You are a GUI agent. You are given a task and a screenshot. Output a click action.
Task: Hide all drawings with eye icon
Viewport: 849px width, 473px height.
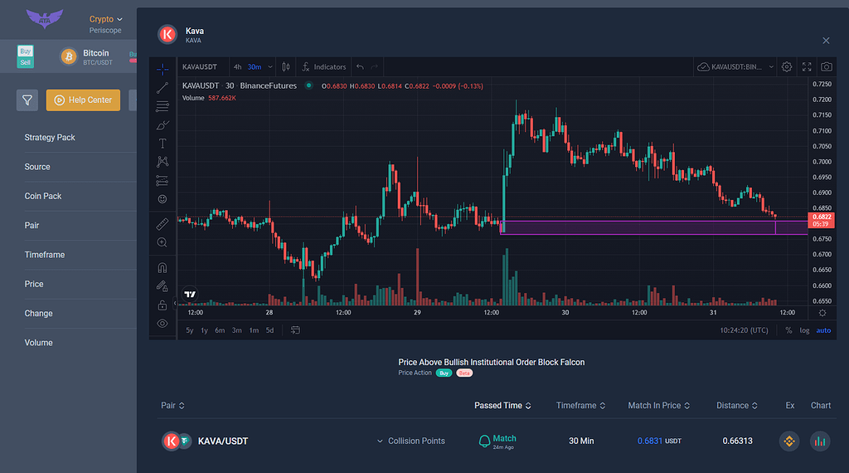(163, 324)
